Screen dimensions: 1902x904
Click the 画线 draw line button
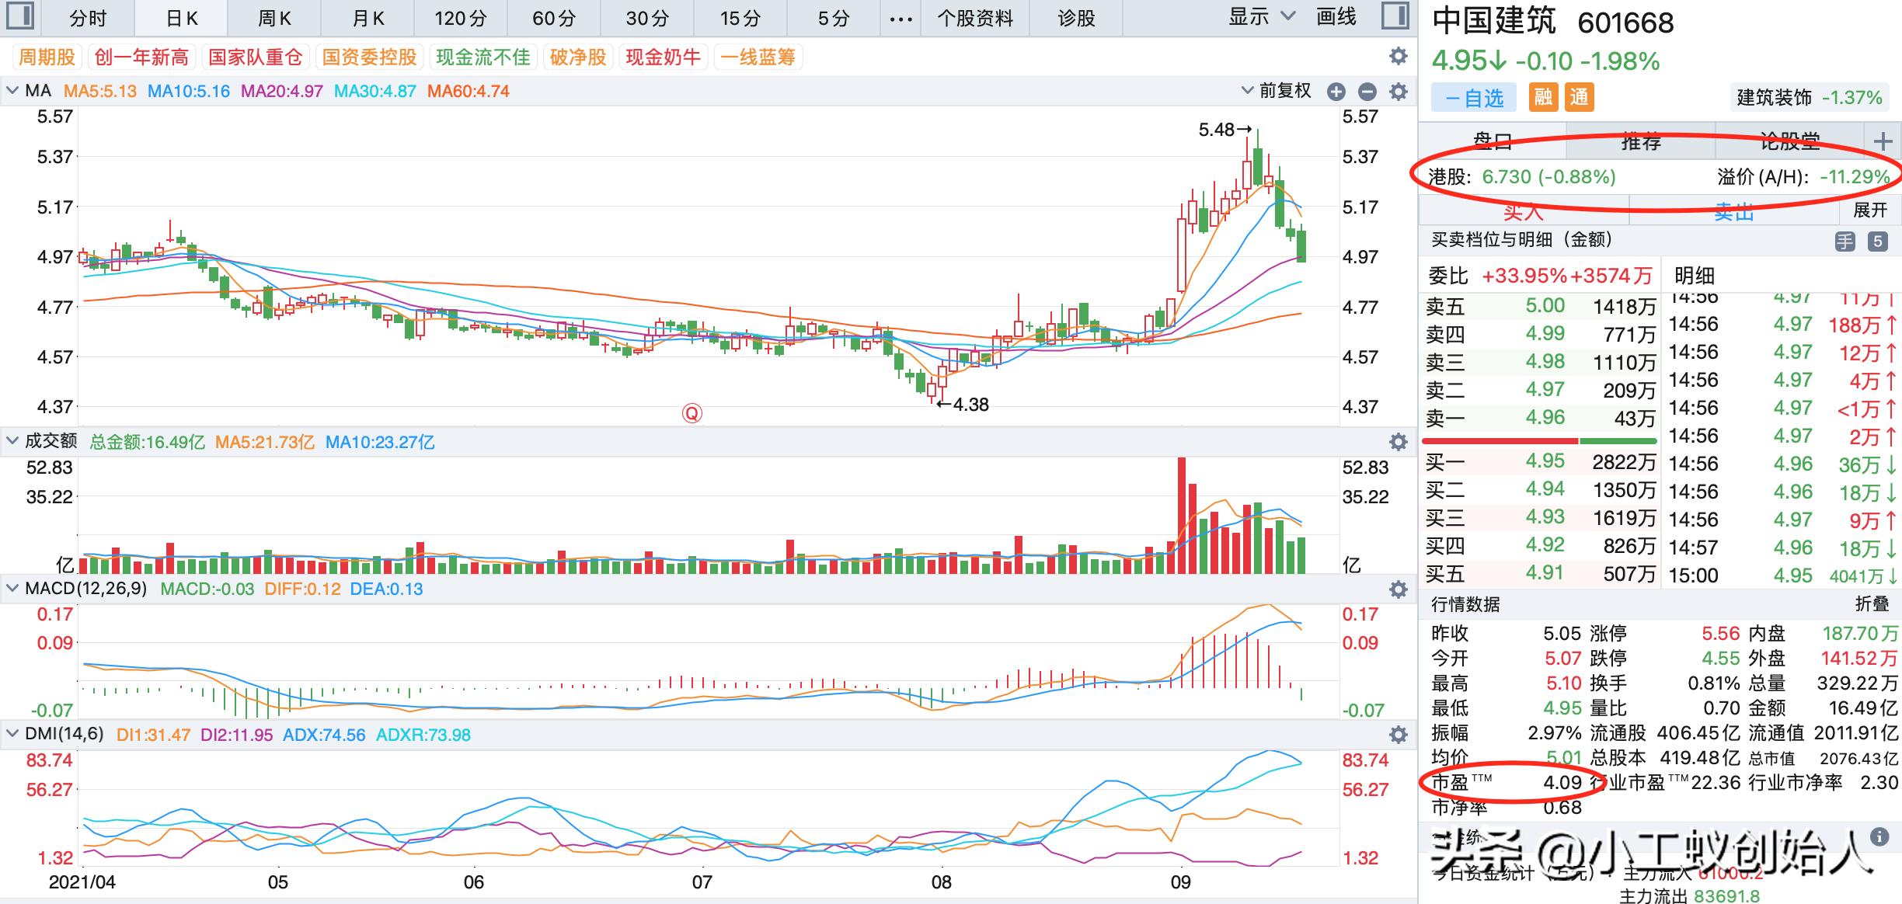tap(1336, 16)
